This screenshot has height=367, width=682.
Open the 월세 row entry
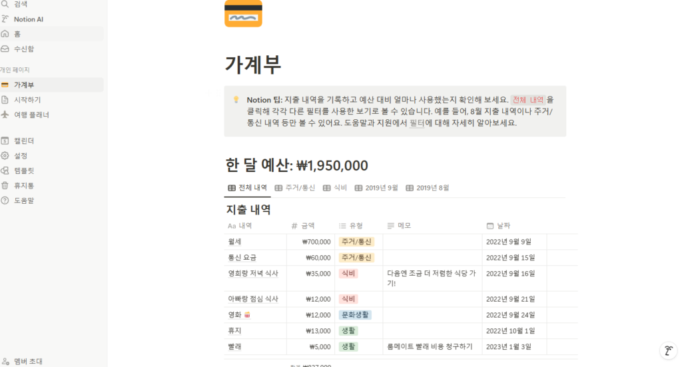point(235,242)
